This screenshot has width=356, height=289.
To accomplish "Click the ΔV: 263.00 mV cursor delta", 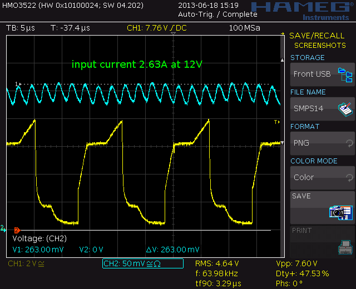I will point(173,250).
